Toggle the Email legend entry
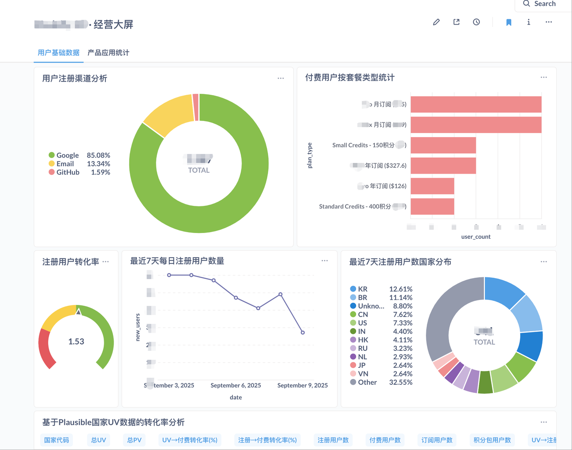Screen dimensions: 572x450 click(x=61, y=164)
